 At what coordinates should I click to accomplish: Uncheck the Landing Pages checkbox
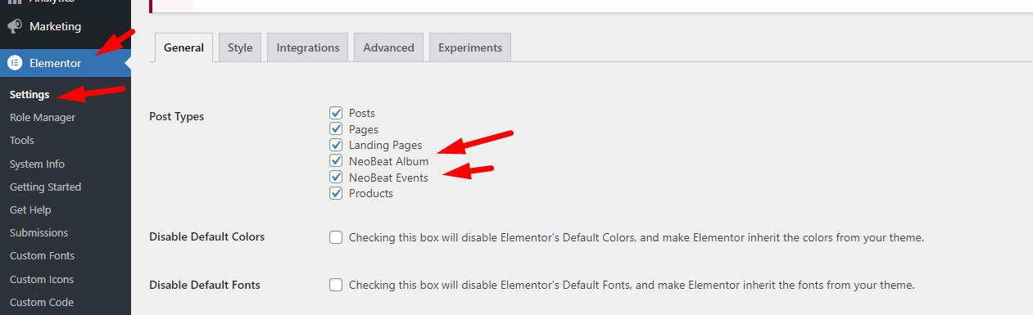[336, 145]
